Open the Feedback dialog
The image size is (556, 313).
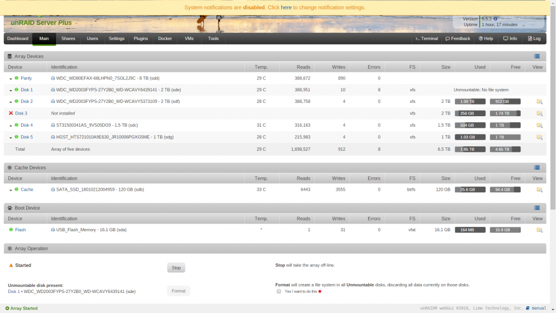coord(458,38)
